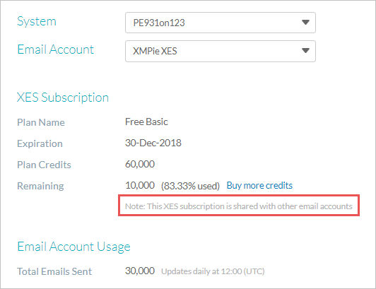The image size is (376, 289).
Task: Click the 30,000 total emails sent value
Action: tap(140, 271)
